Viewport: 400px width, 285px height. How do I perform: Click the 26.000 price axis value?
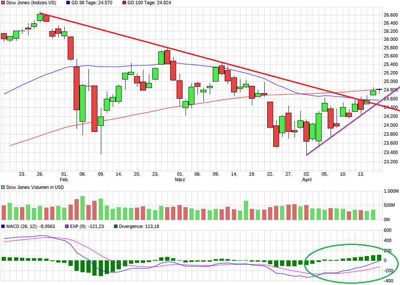391,39
